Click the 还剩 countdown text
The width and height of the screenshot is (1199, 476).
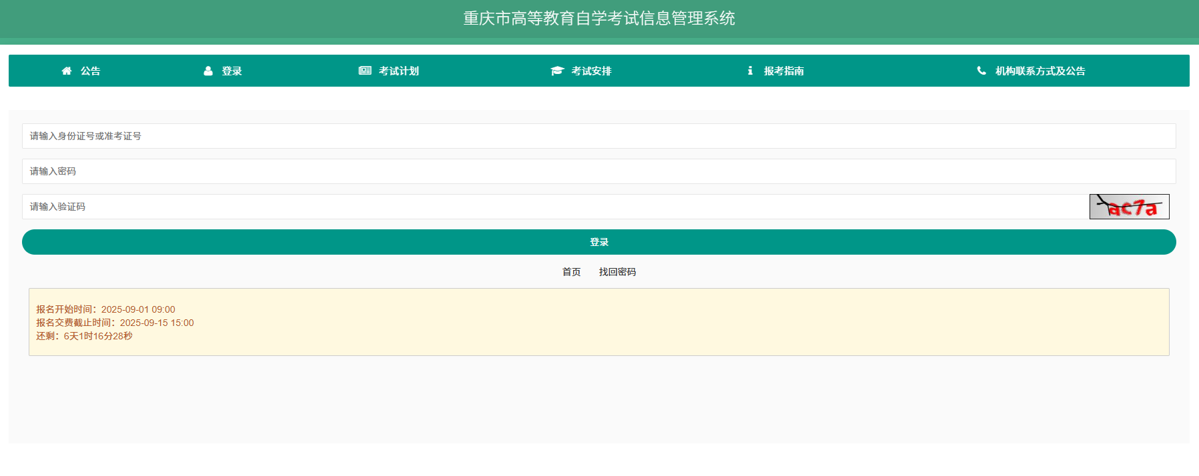84,336
